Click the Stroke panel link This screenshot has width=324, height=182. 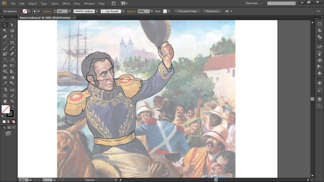[x=47, y=11]
